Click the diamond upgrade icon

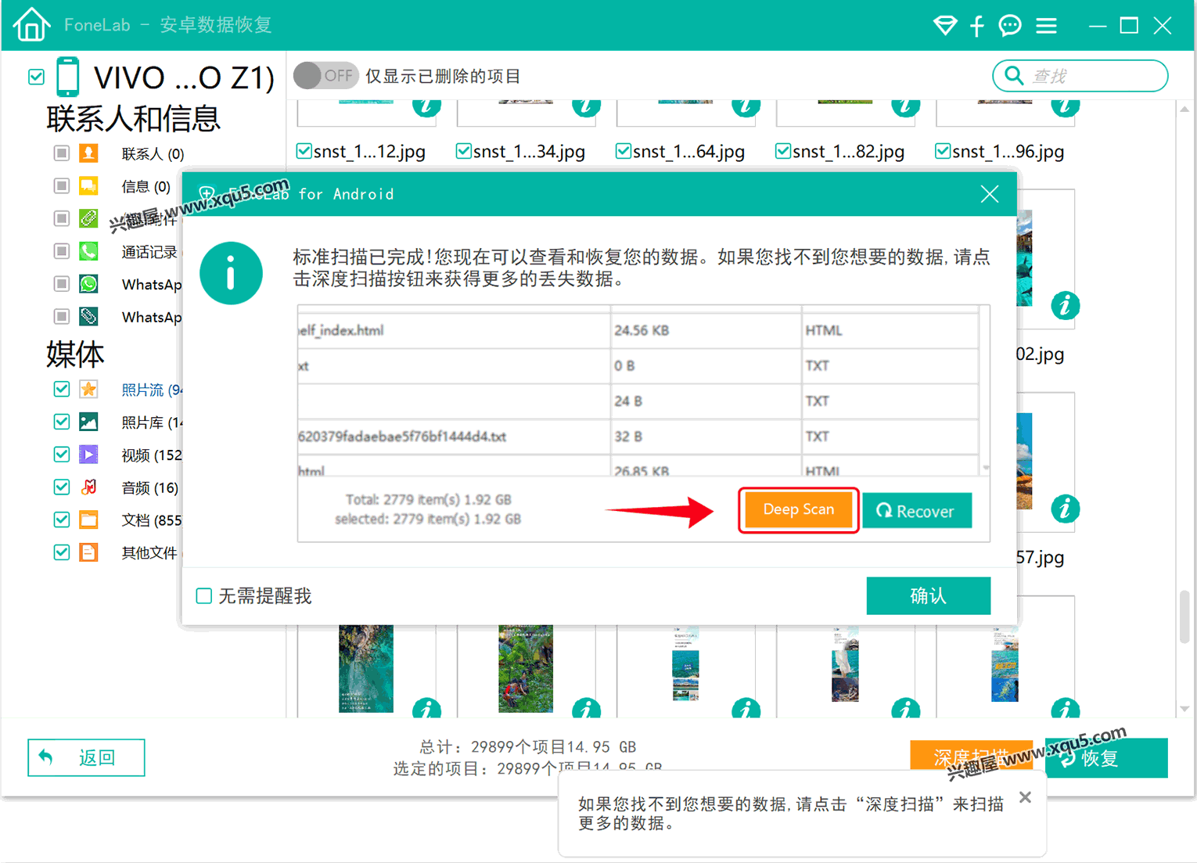[945, 26]
